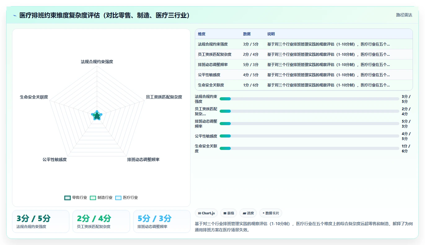Click the 公平性敏感度 progress bar
425x245 pixels.
point(309,136)
